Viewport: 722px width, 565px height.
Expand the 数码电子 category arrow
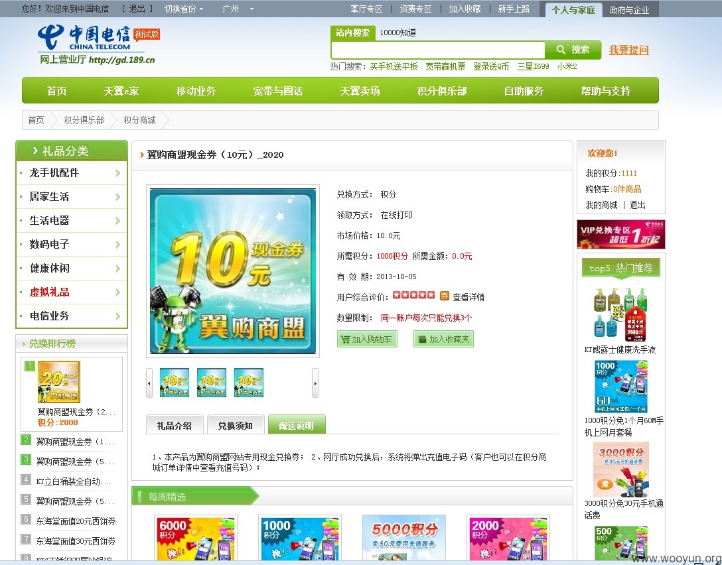tap(118, 245)
